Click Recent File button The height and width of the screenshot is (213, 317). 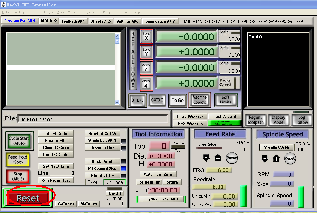(56, 140)
